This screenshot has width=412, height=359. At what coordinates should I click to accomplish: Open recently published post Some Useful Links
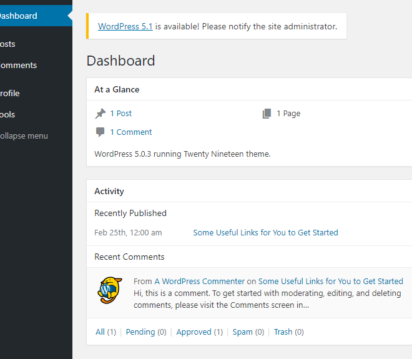(266, 233)
